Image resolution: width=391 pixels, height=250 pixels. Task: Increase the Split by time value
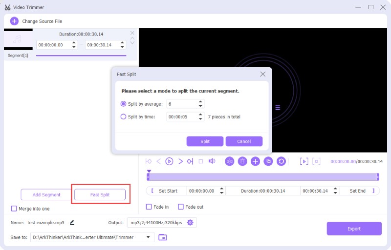(x=200, y=115)
